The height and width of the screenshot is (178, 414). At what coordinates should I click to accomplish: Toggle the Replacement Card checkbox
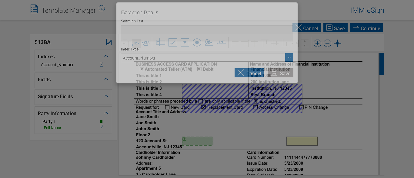click(204, 107)
